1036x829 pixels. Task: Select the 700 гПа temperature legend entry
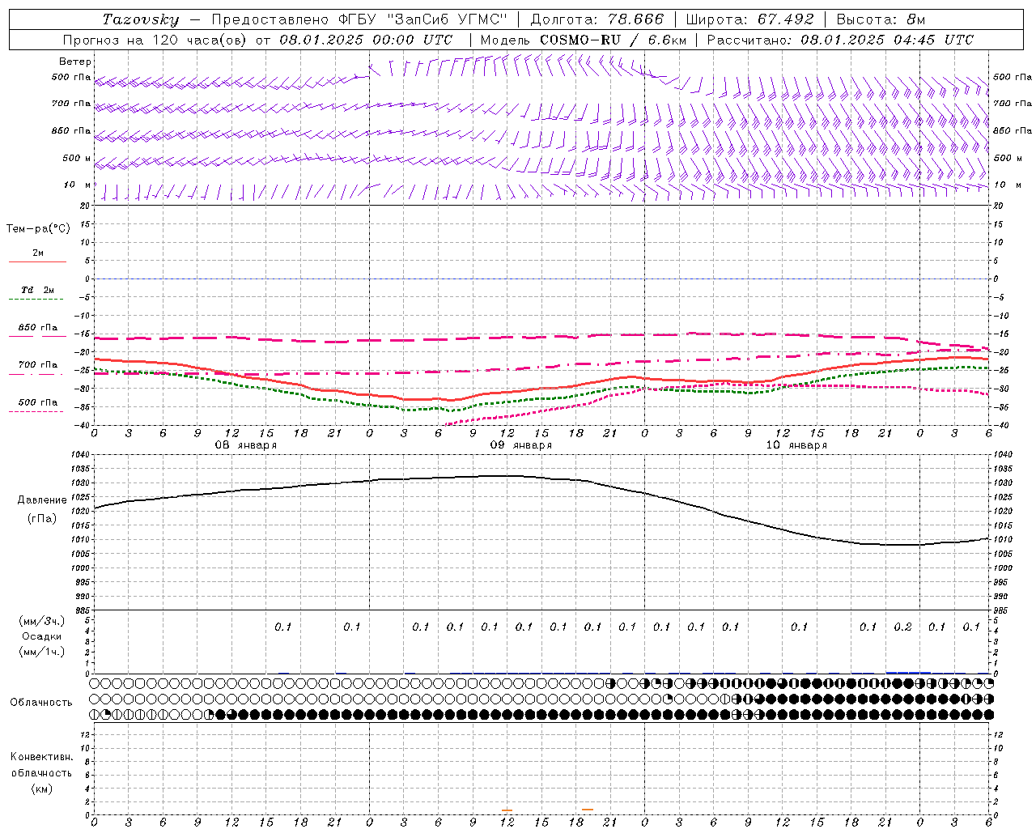tap(38, 365)
